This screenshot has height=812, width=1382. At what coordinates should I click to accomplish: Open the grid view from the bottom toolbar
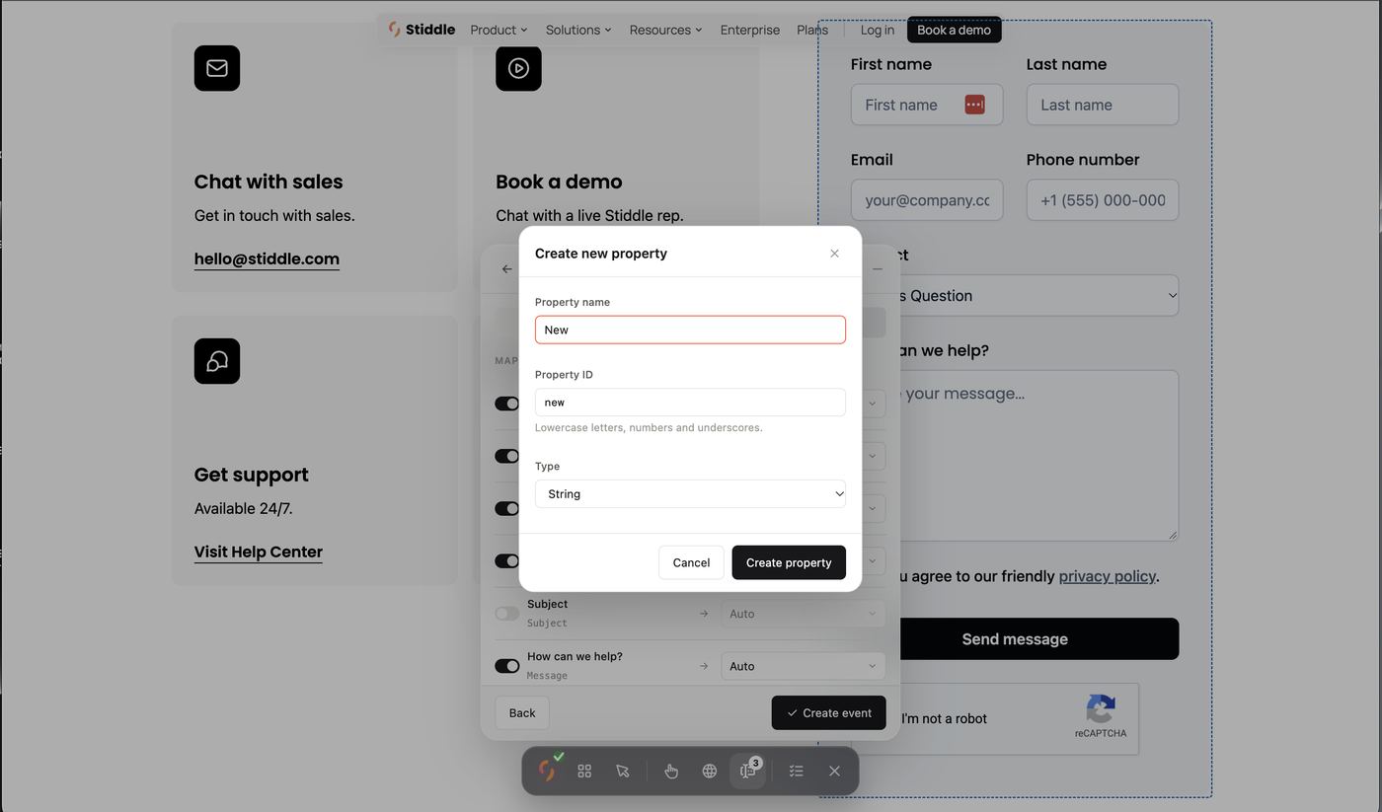pyautogui.click(x=584, y=771)
